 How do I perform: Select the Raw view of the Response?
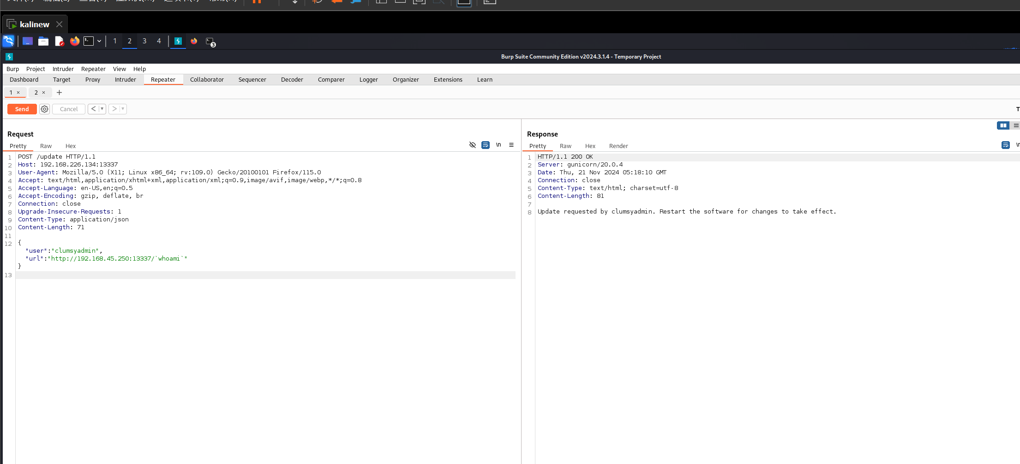(x=565, y=146)
